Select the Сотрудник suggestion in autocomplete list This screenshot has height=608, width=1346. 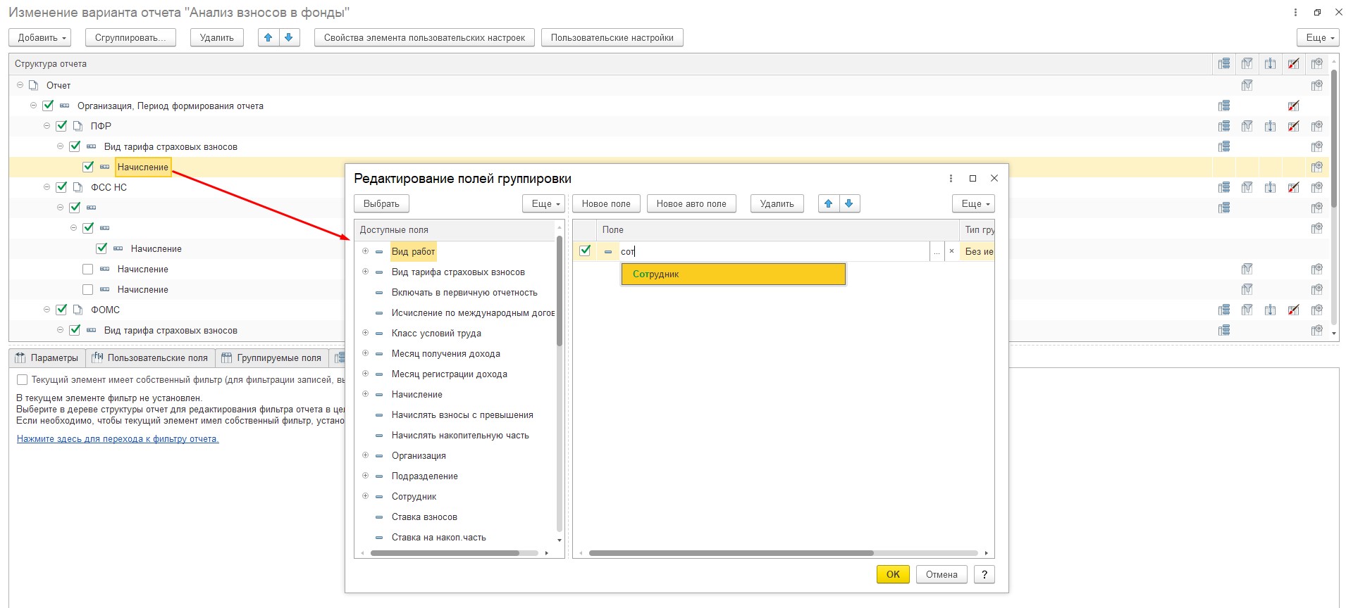(732, 274)
